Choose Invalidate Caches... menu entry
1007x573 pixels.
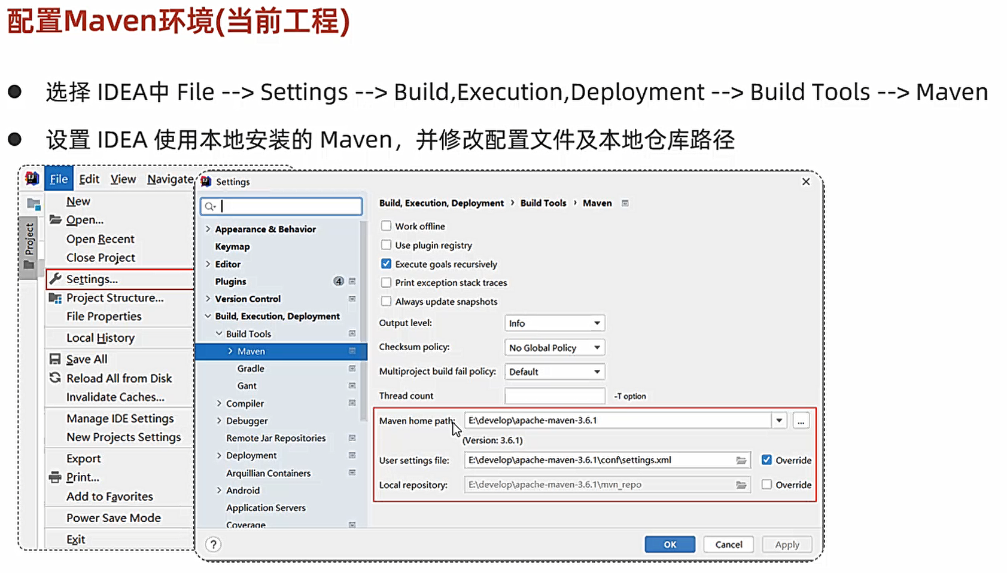click(115, 397)
